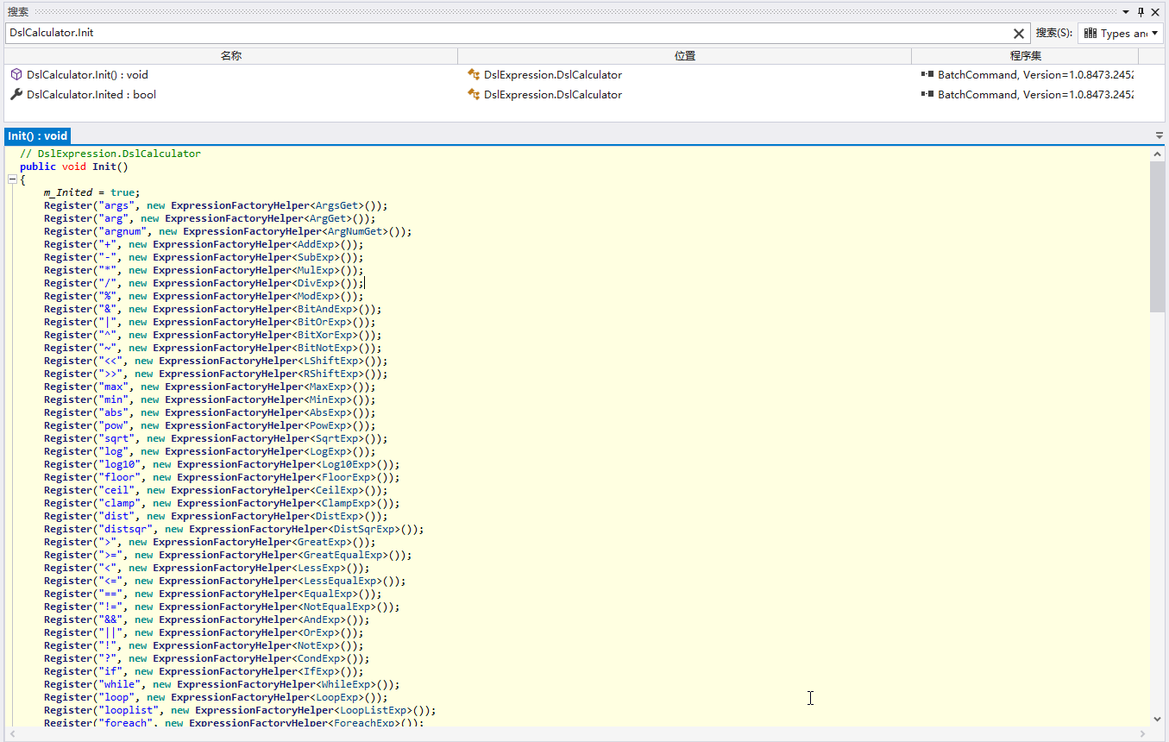The height and width of the screenshot is (742, 1169).
Task: Click assembly icon in second BatchCommand row
Action: 927,95
